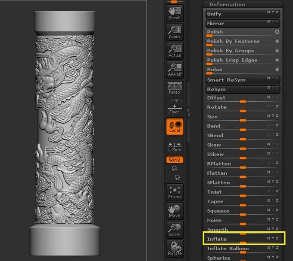
Task: Toggle Polish By Features mode dot
Action: point(277,41)
